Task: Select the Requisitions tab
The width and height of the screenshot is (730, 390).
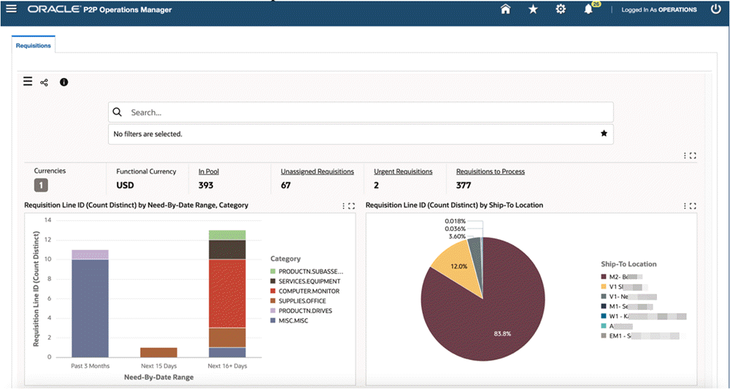Action: [x=34, y=45]
